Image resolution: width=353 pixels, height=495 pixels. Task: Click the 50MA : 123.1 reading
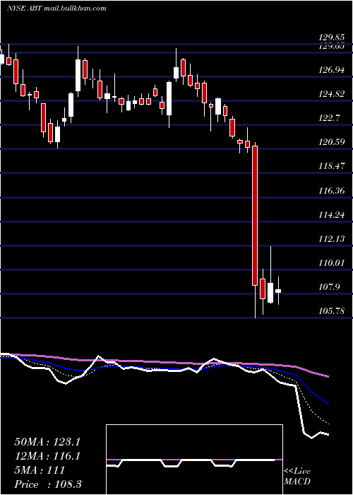pos(47,442)
